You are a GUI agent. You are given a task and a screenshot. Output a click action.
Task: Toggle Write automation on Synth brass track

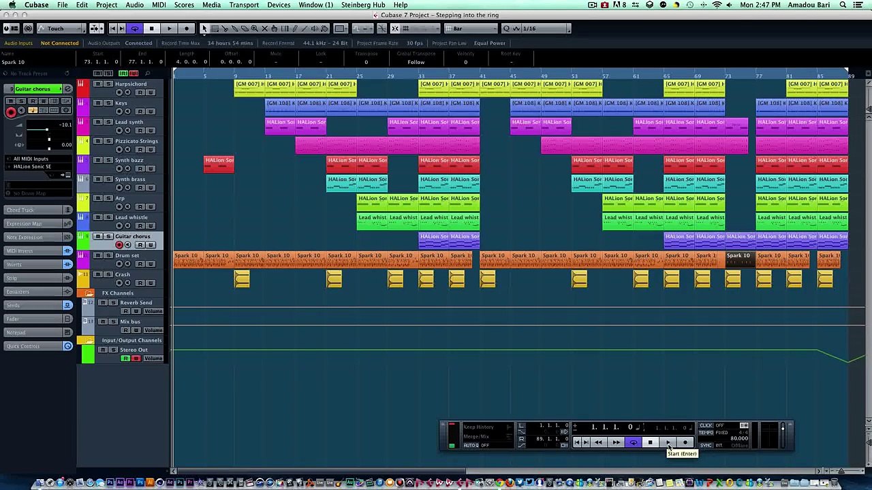tap(151, 188)
